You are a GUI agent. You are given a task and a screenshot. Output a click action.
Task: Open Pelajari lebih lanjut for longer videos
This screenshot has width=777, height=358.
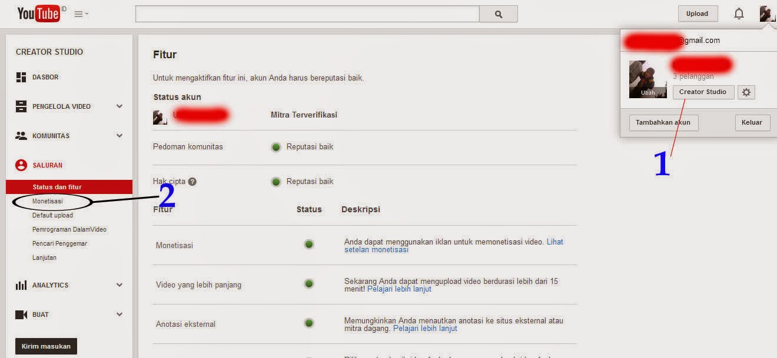[399, 289]
